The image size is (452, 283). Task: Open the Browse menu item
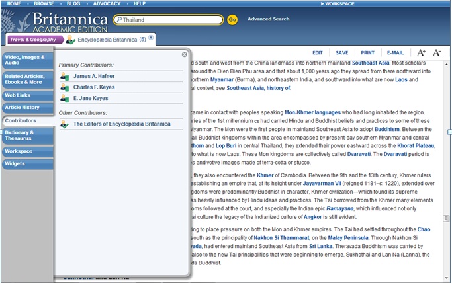click(x=44, y=3)
